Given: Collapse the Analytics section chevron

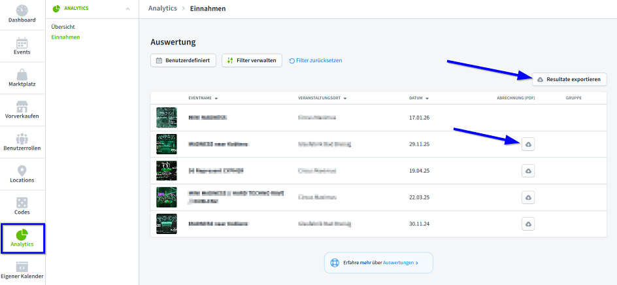Looking at the screenshot, I should pos(127,8).
